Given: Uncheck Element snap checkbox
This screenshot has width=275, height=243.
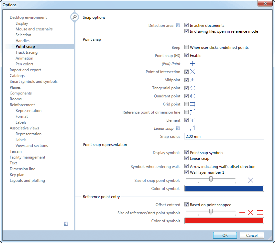Looking at the screenshot, I should [x=186, y=120].
